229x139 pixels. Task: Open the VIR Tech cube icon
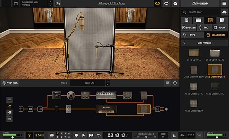4,83
